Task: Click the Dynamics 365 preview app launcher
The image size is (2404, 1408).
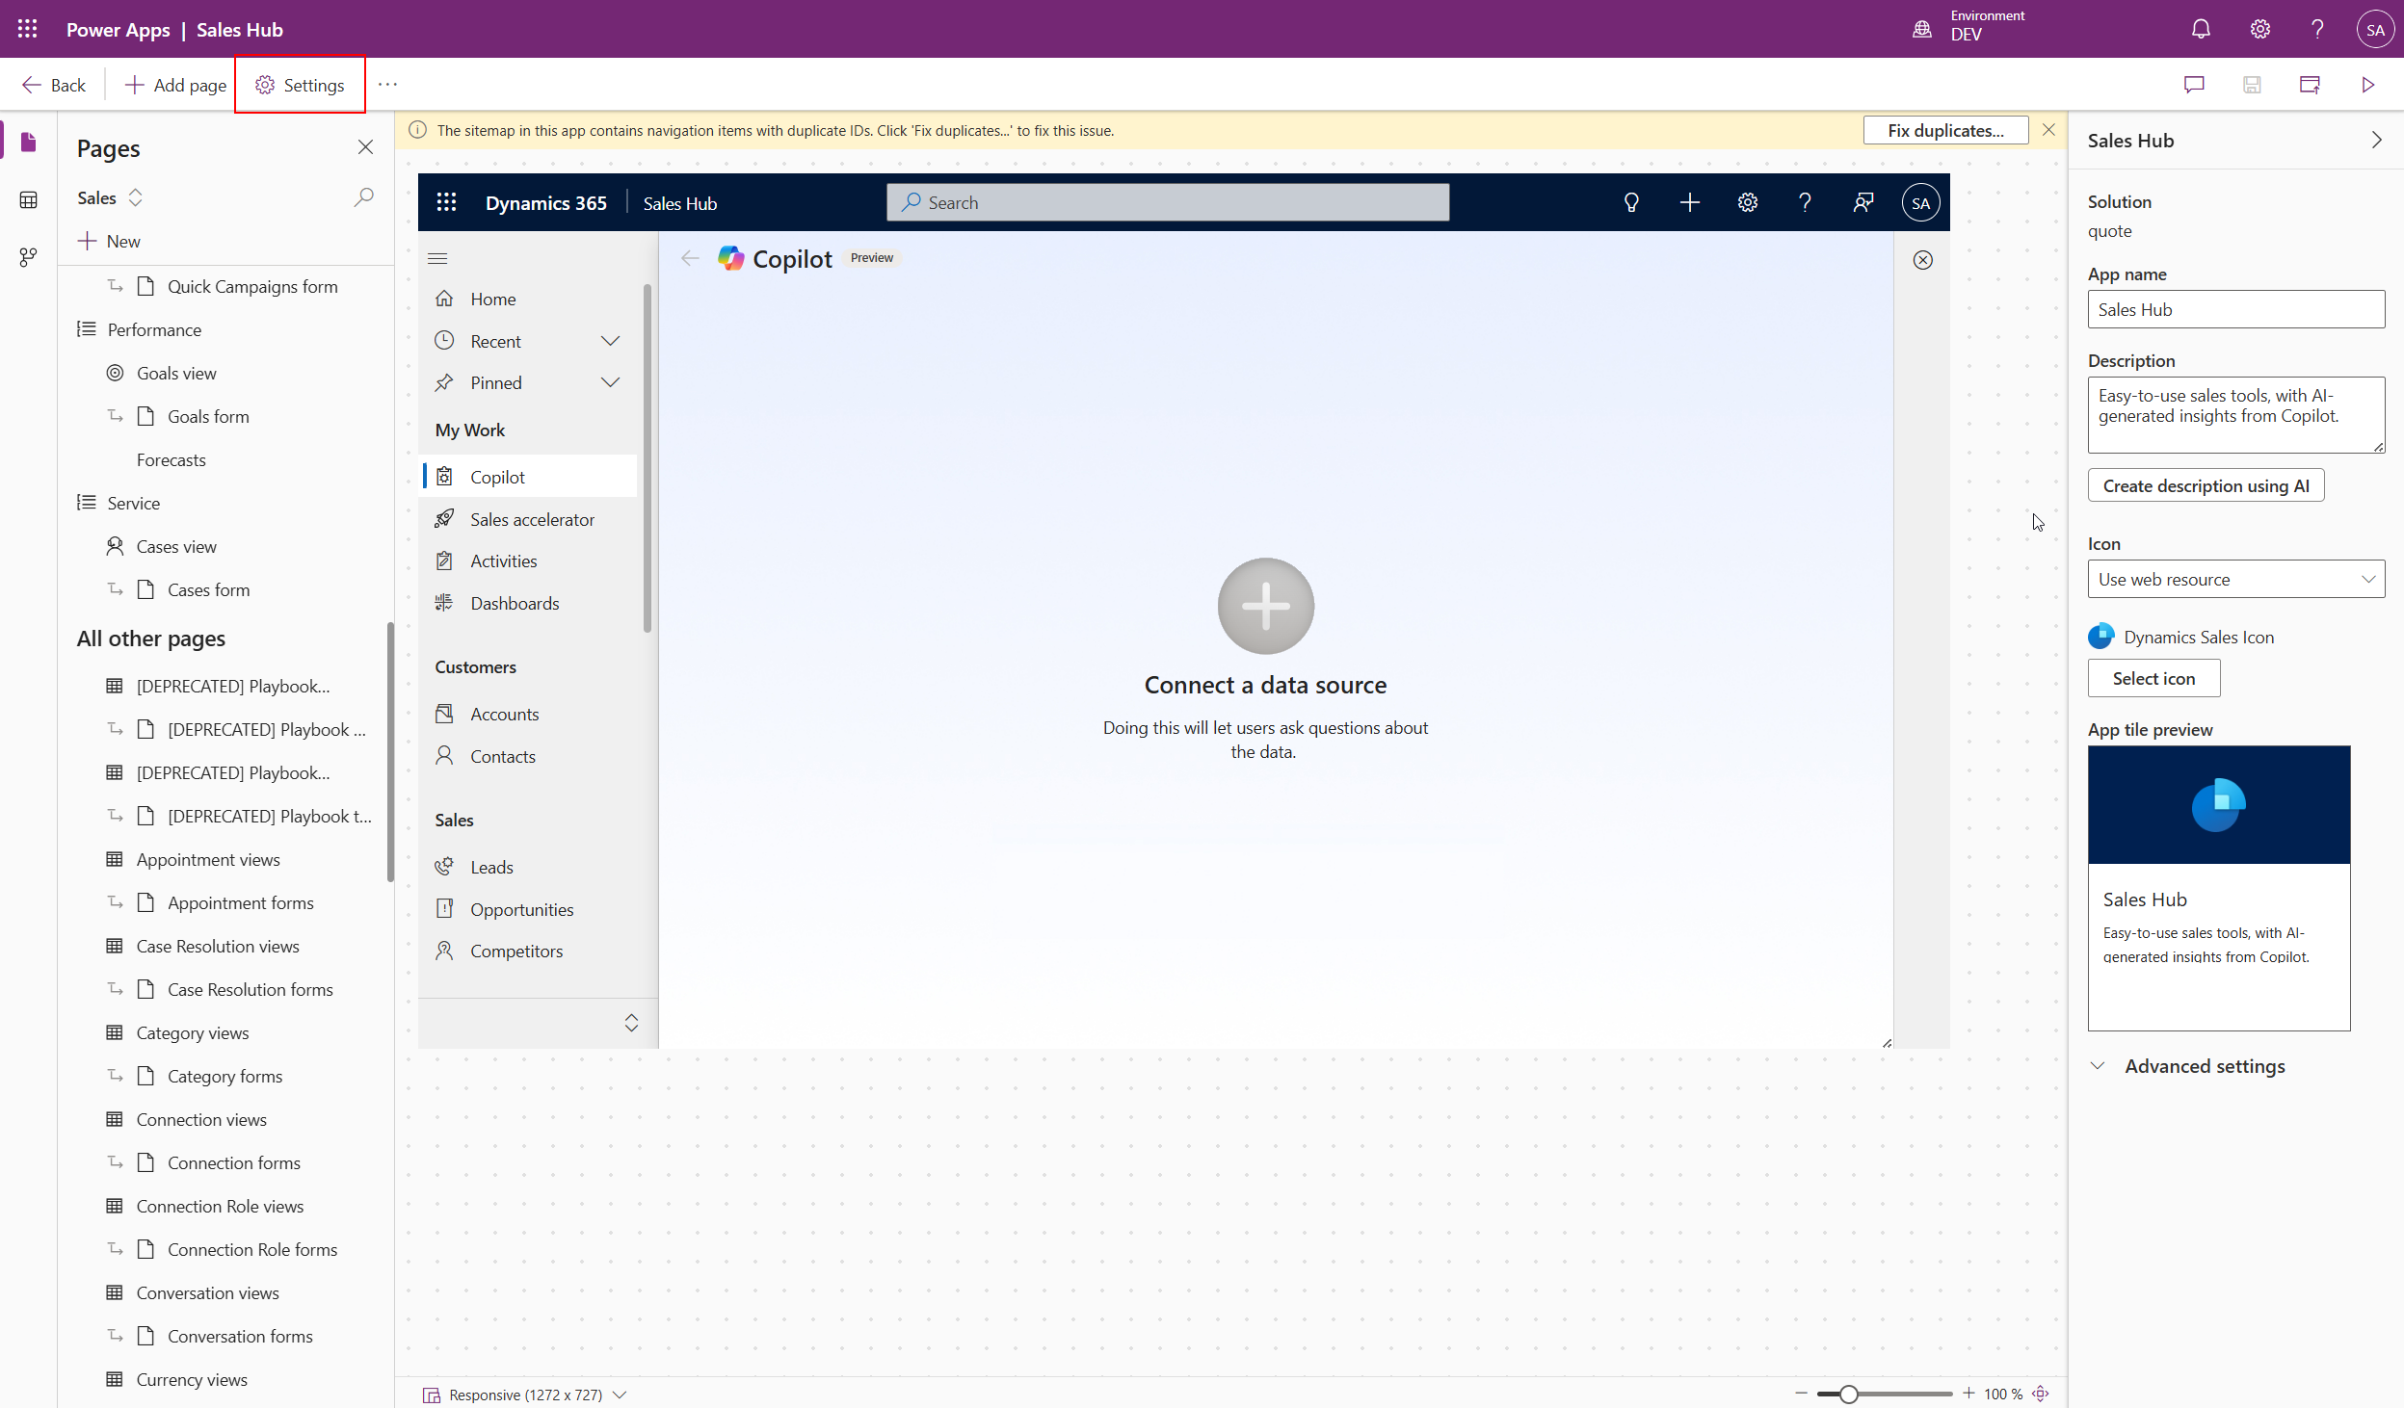Action: pos(446,202)
